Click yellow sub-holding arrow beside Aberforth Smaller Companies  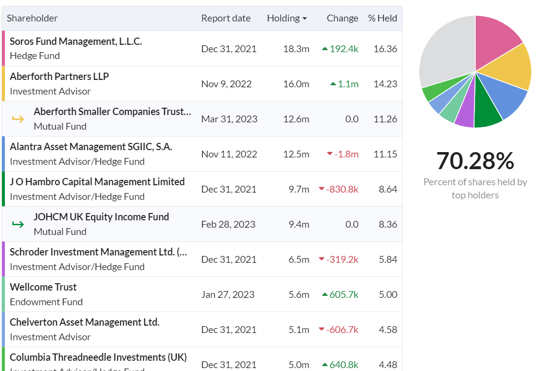[18, 119]
